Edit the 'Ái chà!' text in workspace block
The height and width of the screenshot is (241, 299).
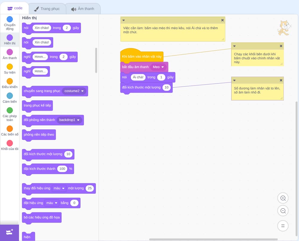[x=138, y=77]
